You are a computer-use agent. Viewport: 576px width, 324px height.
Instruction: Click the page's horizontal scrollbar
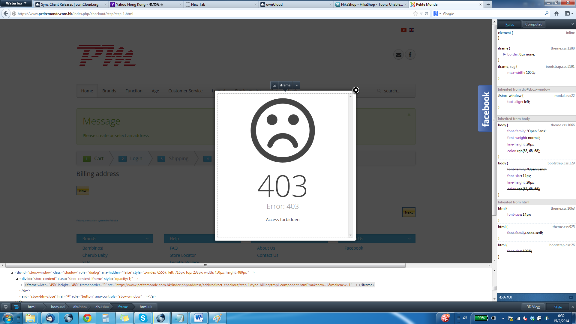[205, 265]
